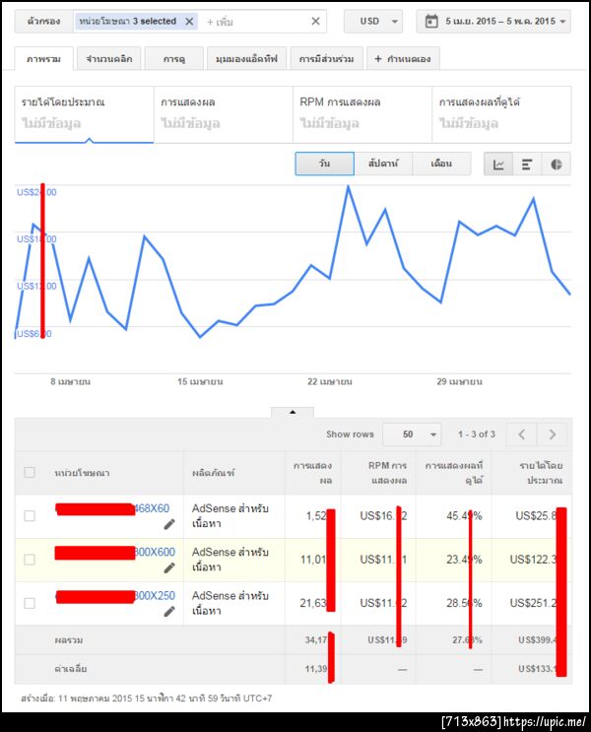Check the box for the 300X250 row
The width and height of the screenshot is (591, 732).
pyautogui.click(x=30, y=602)
